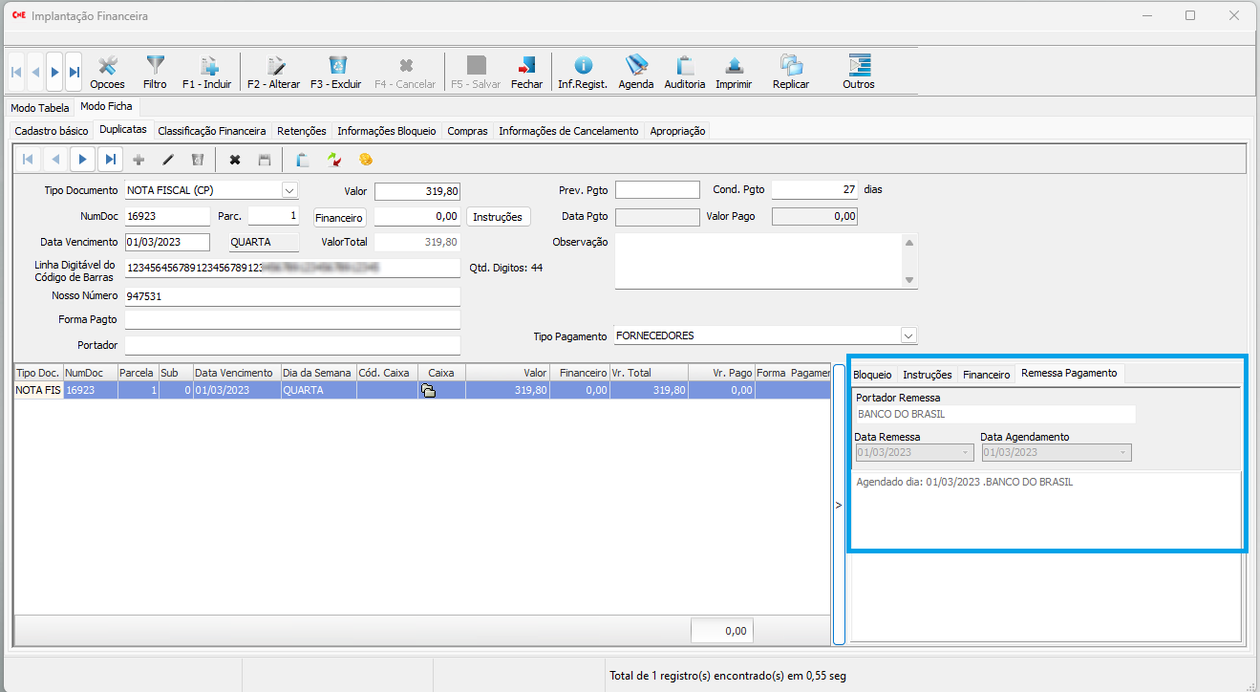Collapse side panel with the > arrow

click(x=839, y=505)
